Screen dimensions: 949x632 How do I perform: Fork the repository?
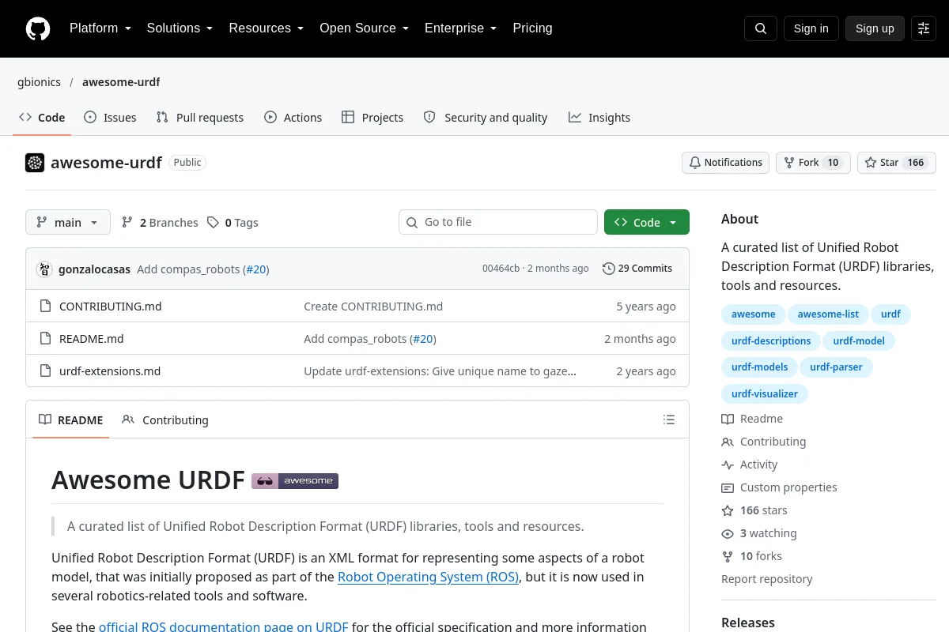813,163
